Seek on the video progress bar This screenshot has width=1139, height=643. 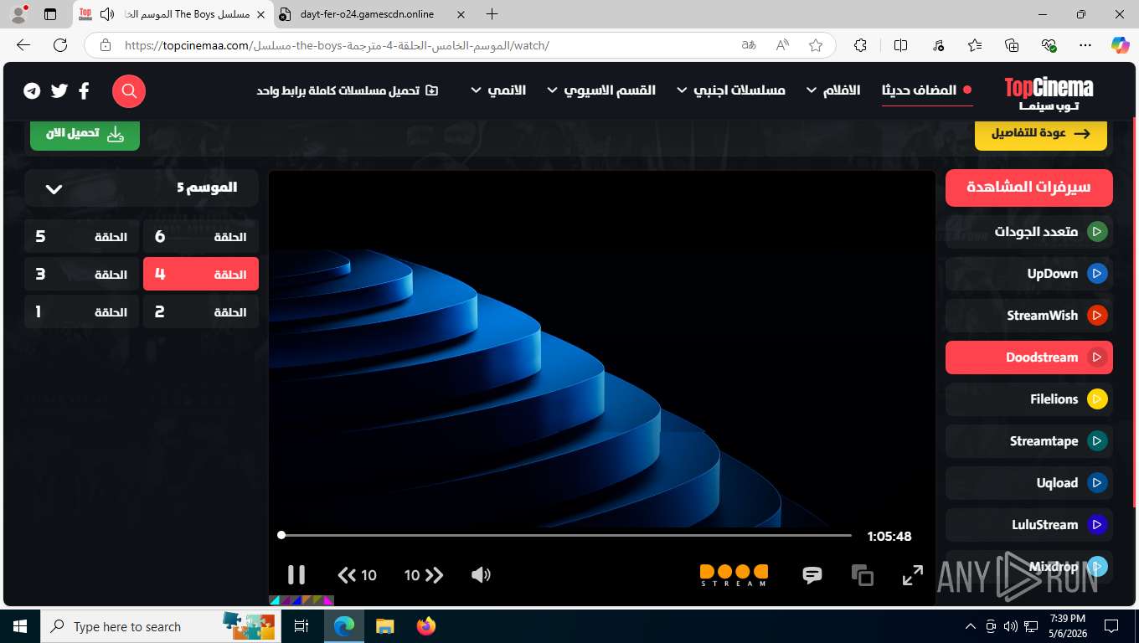pyautogui.click(x=566, y=535)
